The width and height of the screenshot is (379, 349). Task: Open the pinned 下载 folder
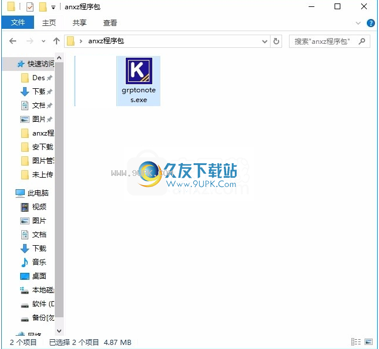tap(36, 92)
